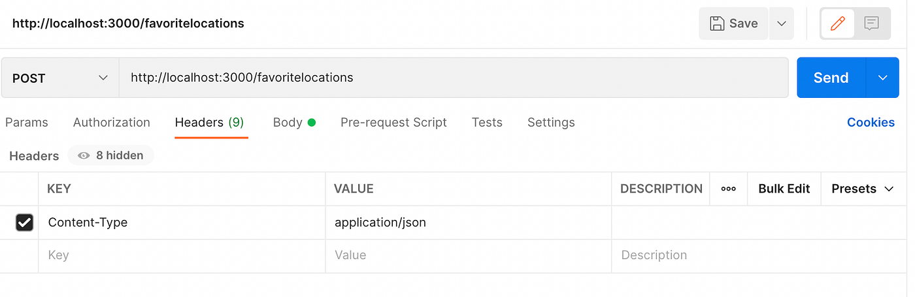Click the three-dots column options icon
This screenshot has height=297, width=915.
(x=728, y=189)
